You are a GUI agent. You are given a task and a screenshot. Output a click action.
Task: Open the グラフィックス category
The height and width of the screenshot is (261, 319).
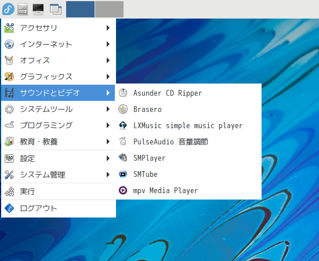point(58,77)
